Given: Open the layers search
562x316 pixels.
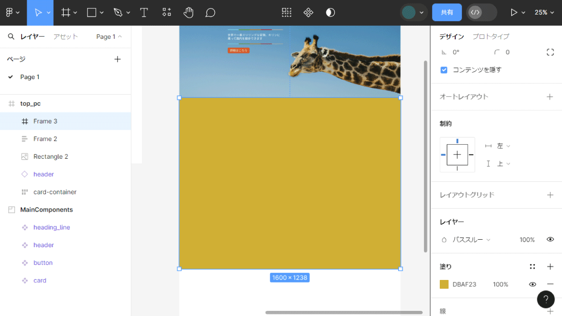Looking at the screenshot, I should tap(11, 37).
